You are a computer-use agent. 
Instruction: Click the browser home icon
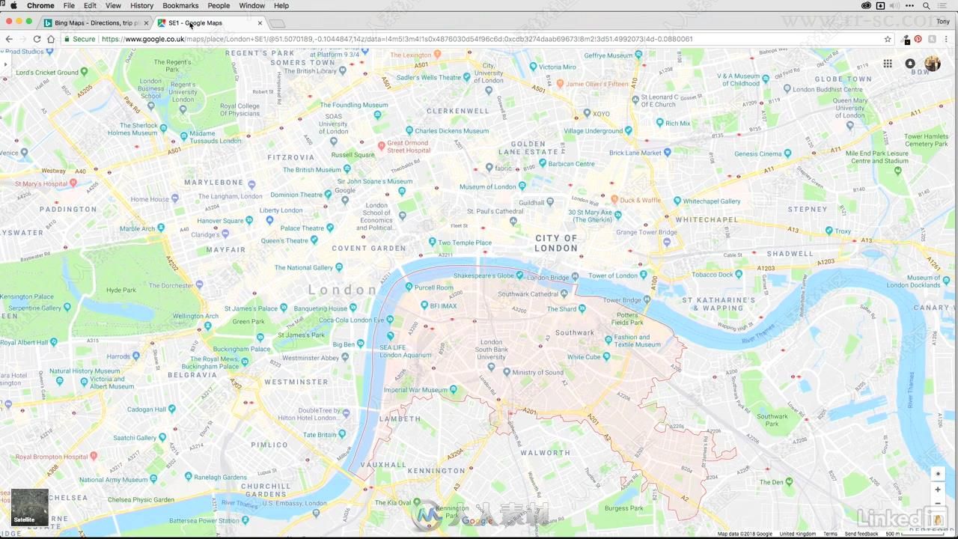[x=50, y=39]
